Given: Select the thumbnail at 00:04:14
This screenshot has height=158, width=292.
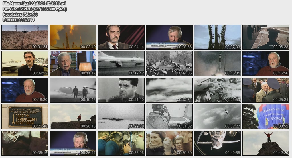Looking at the screenshot, I should [121, 37].
